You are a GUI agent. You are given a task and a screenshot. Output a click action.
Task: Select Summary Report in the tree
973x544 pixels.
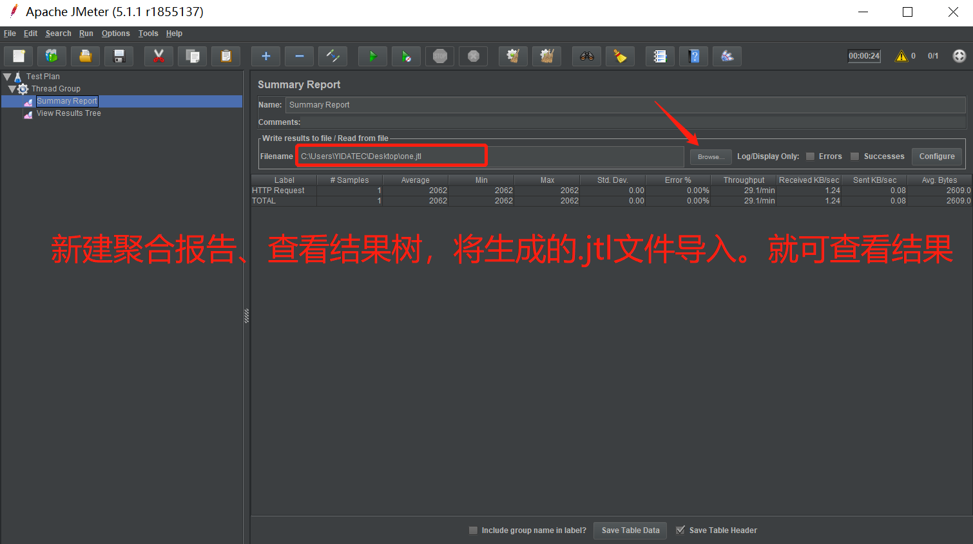(x=67, y=101)
